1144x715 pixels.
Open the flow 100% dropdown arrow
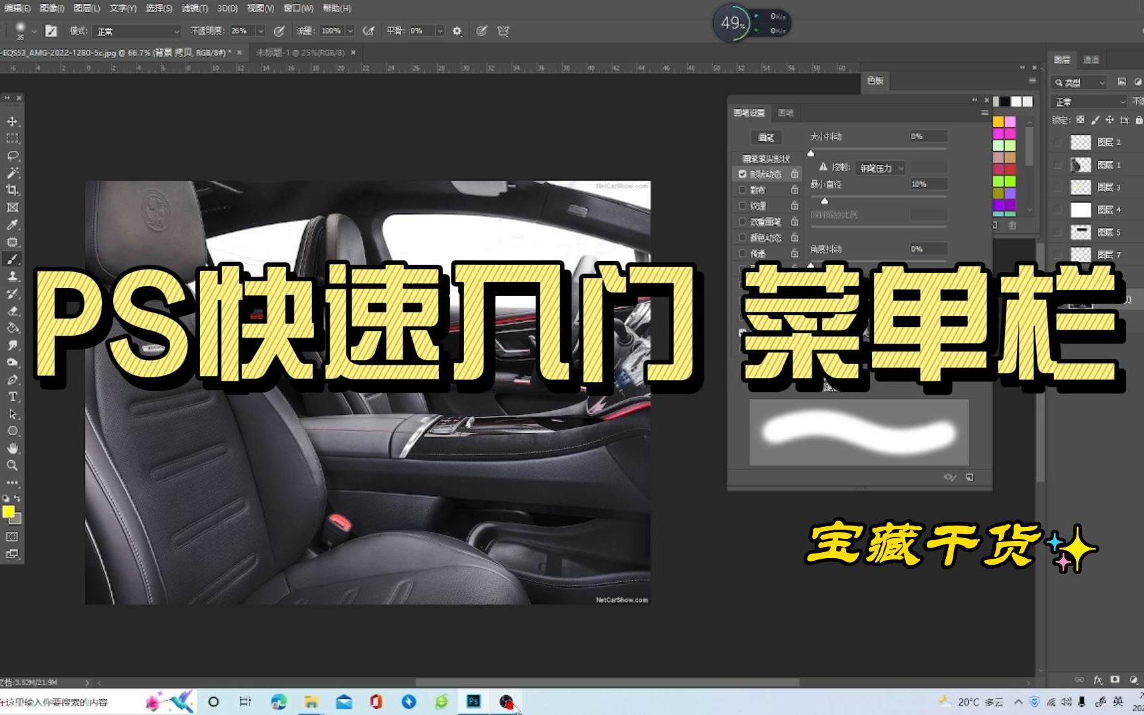[x=350, y=31]
